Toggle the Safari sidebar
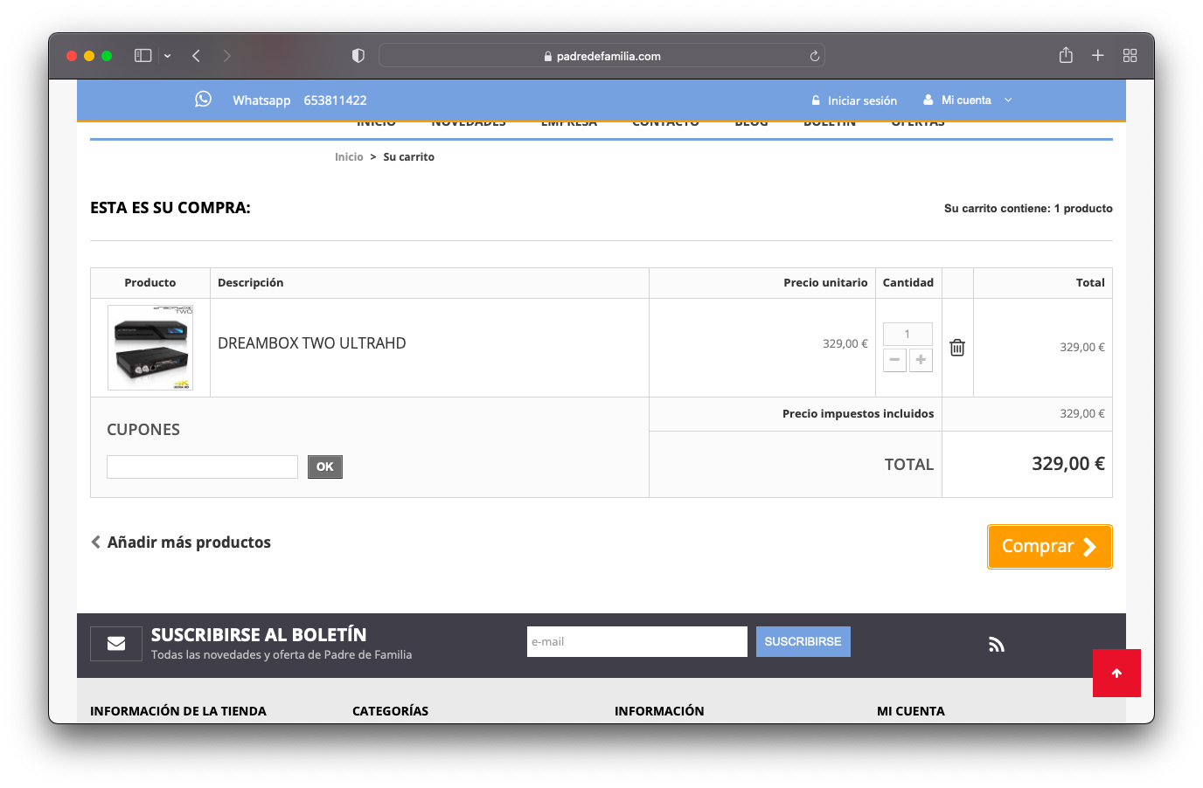Image resolution: width=1203 pixels, height=788 pixels. [143, 56]
